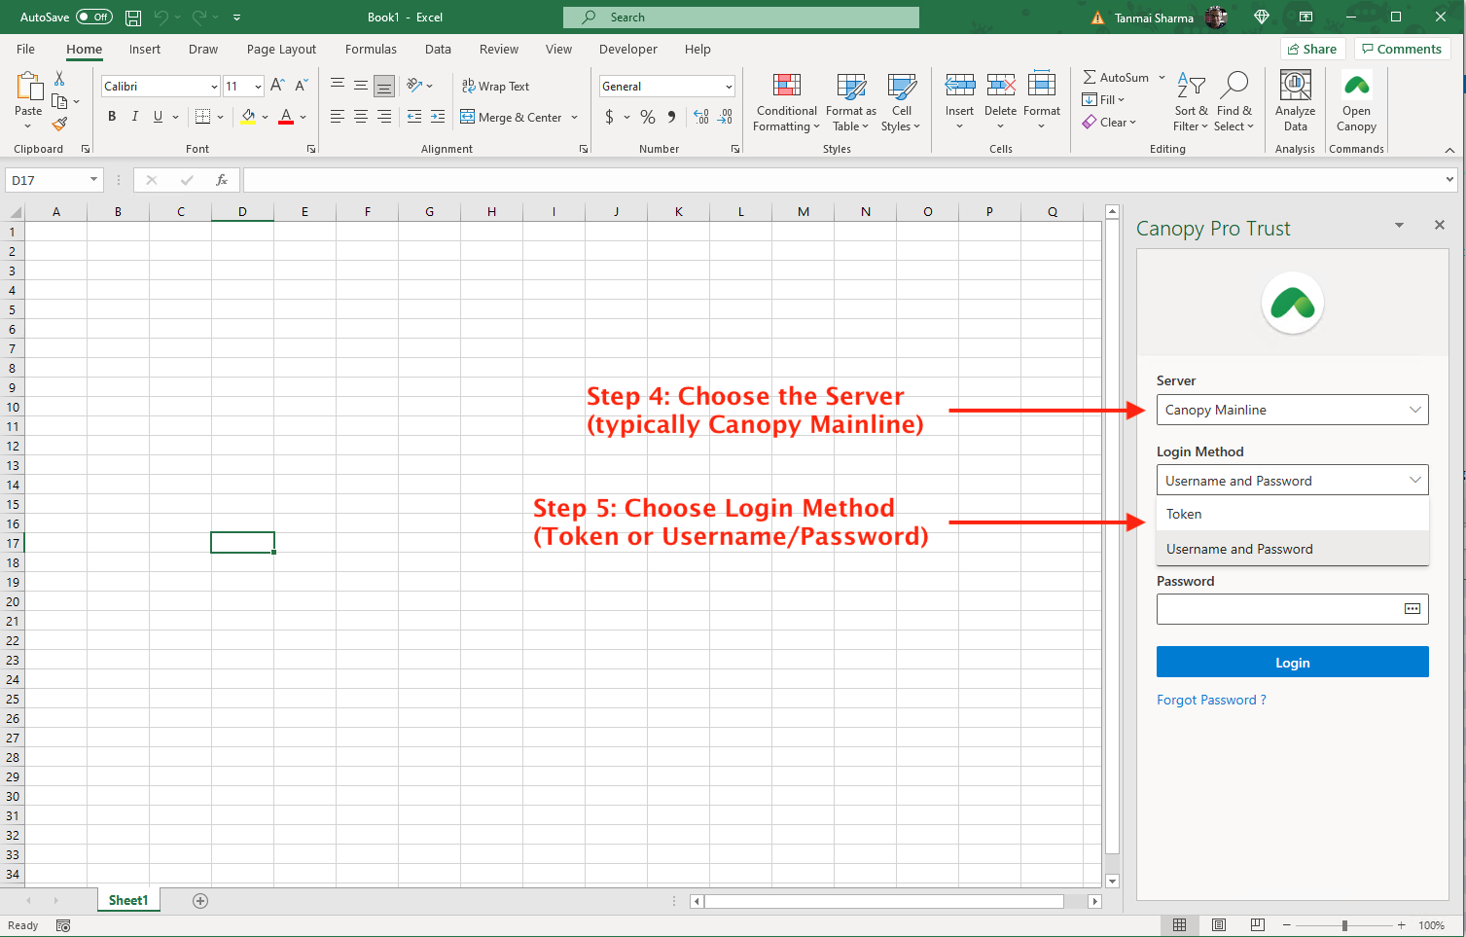This screenshot has height=937, width=1466.
Task: Toggle Italic formatting
Action: 134,117
